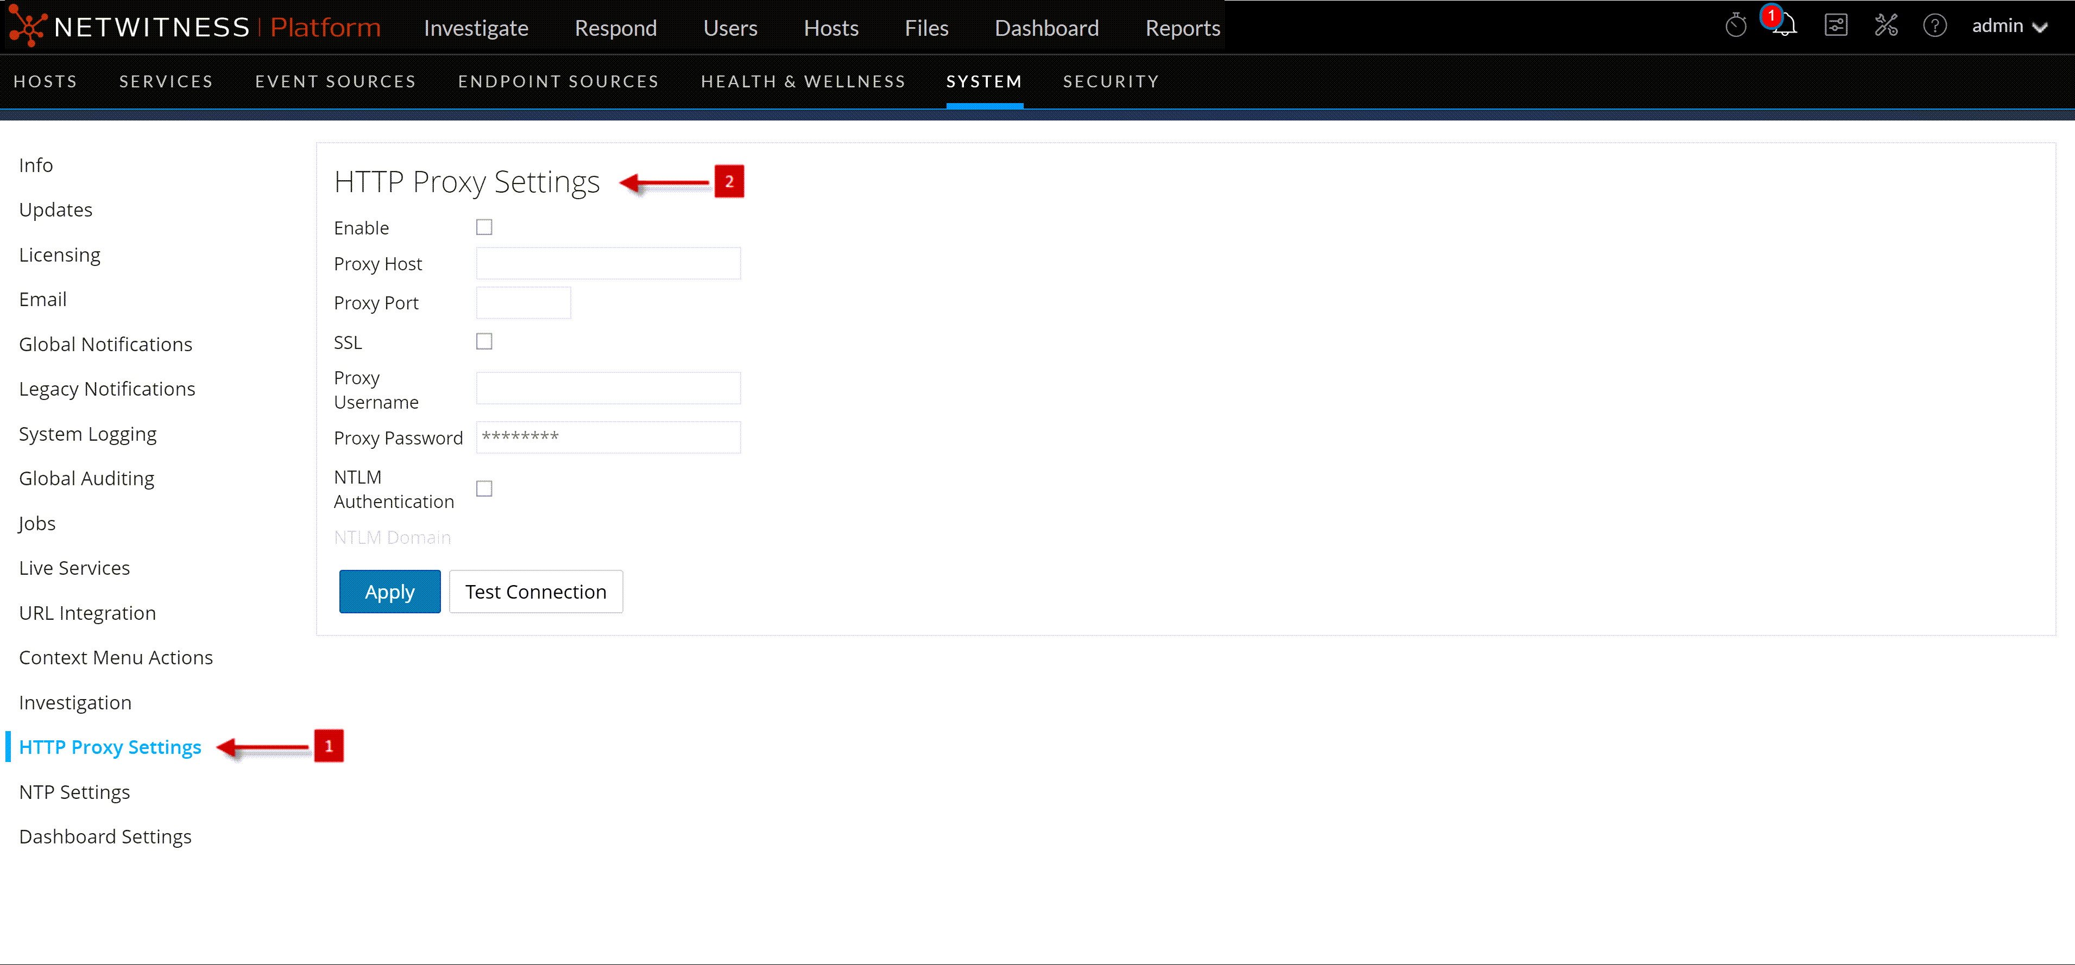Open the Investigate menu
This screenshot has height=965, width=2075.
[476, 28]
